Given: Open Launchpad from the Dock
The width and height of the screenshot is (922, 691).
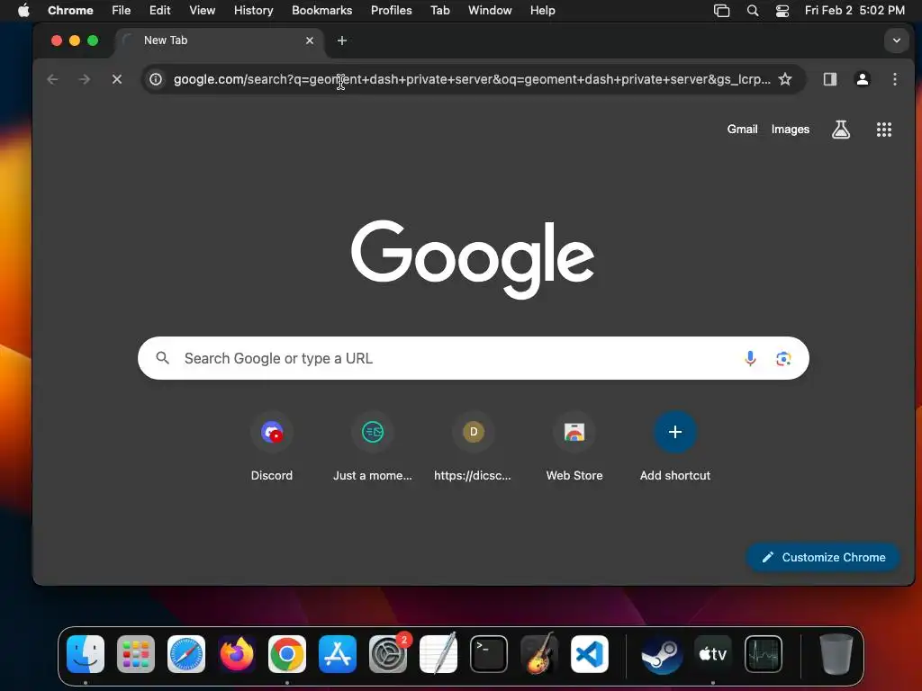Looking at the screenshot, I should (136, 654).
